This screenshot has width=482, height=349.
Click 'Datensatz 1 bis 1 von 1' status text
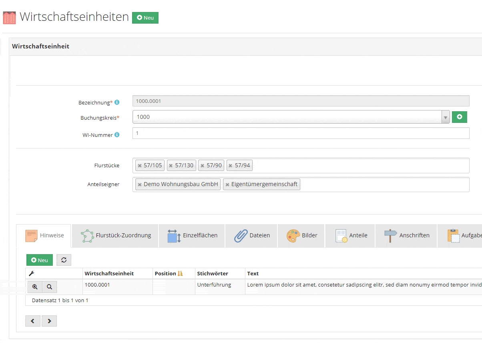[x=60, y=300]
